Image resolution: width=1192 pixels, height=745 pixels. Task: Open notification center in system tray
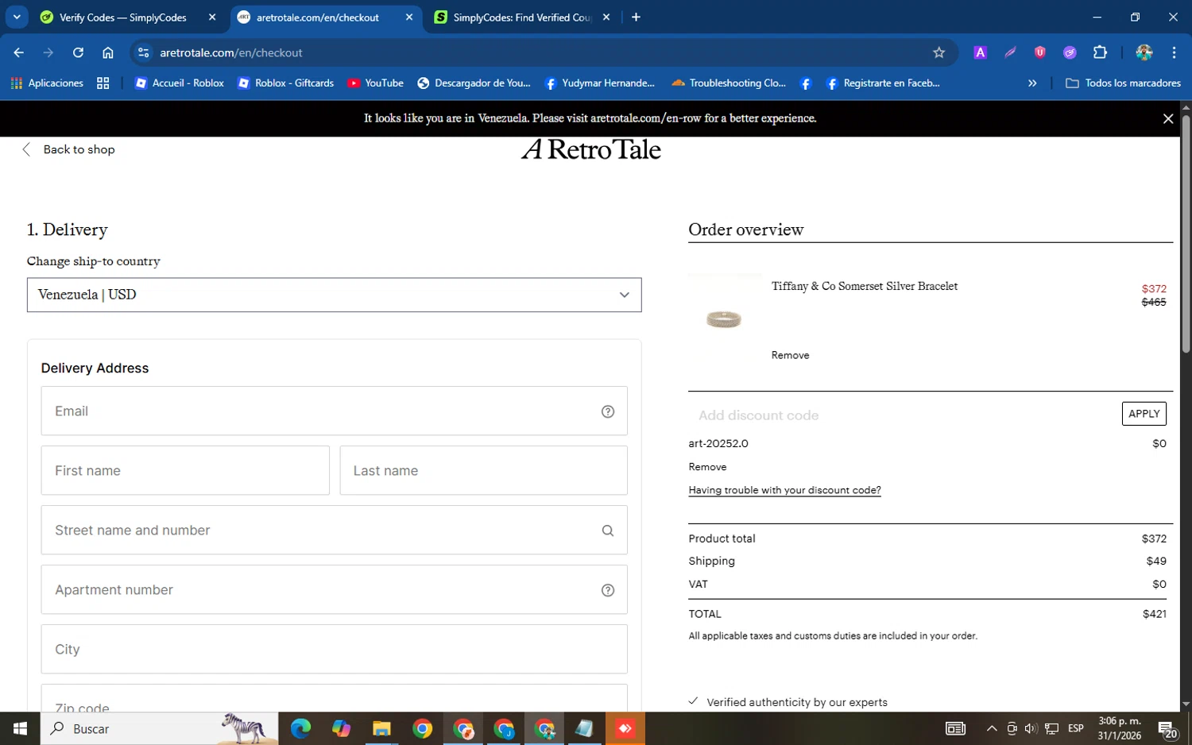click(x=1167, y=728)
